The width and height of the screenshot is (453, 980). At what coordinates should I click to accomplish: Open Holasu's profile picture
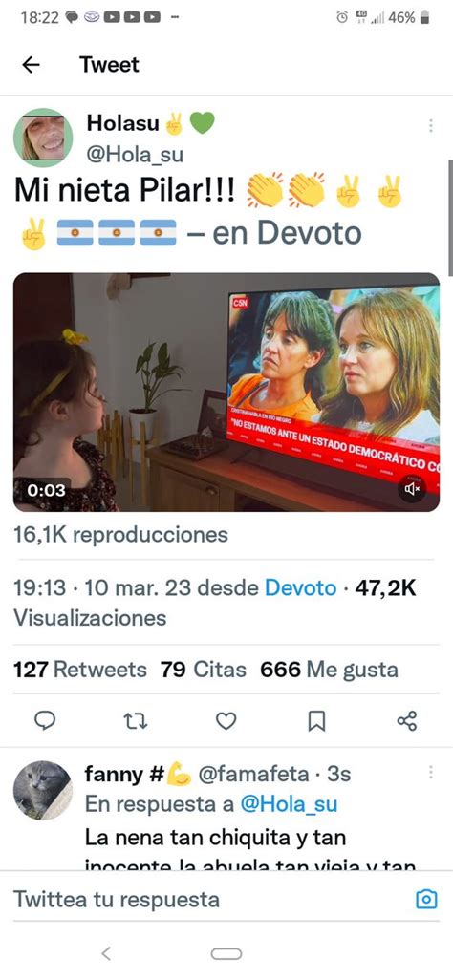(43, 138)
